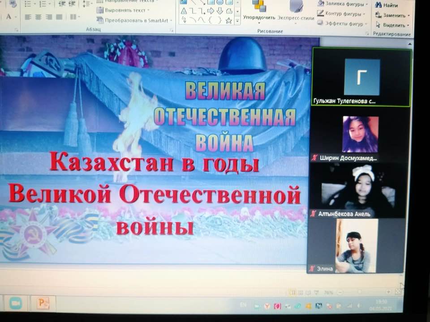
Task: Open line spacing options
Action: 86,4
